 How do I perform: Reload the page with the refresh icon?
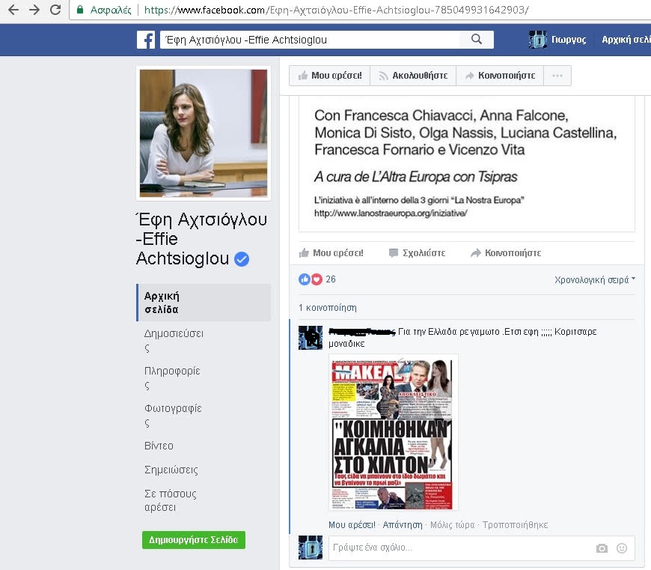point(55,10)
